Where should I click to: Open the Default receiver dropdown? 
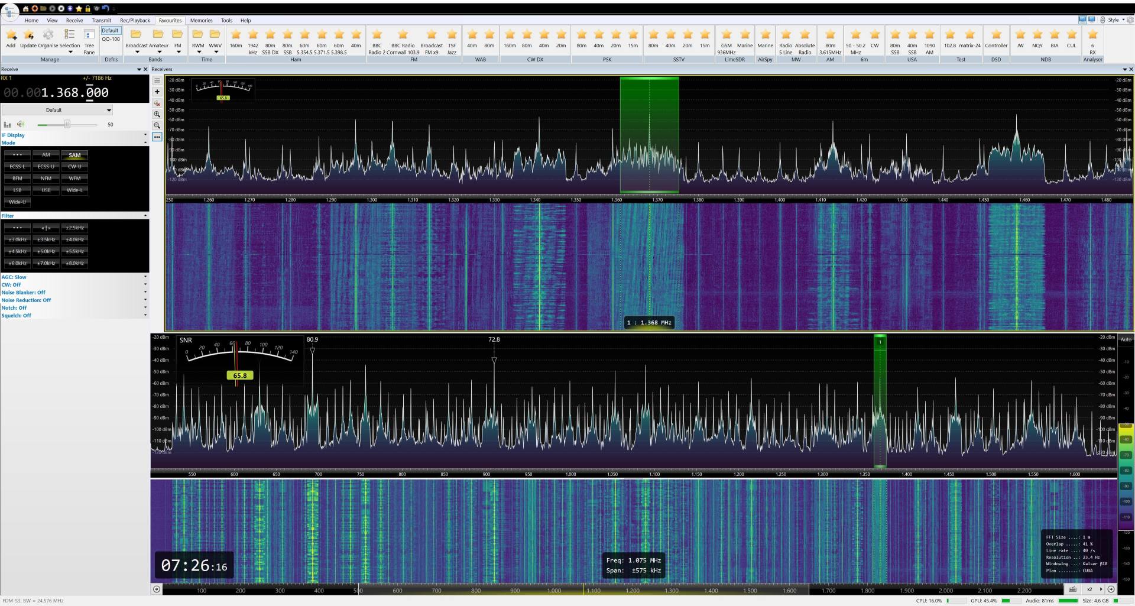pos(57,110)
